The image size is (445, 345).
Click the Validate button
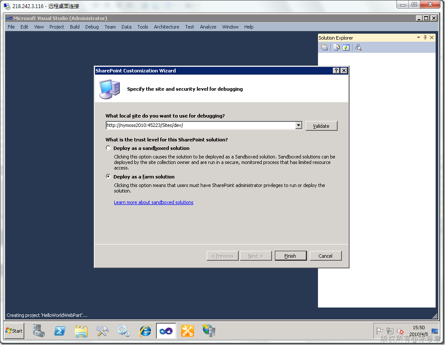321,126
